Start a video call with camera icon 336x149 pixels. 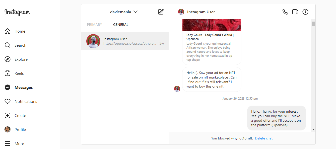click(x=295, y=12)
